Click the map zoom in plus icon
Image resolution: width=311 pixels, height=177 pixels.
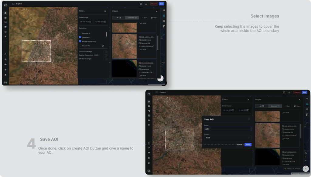coord(306,157)
